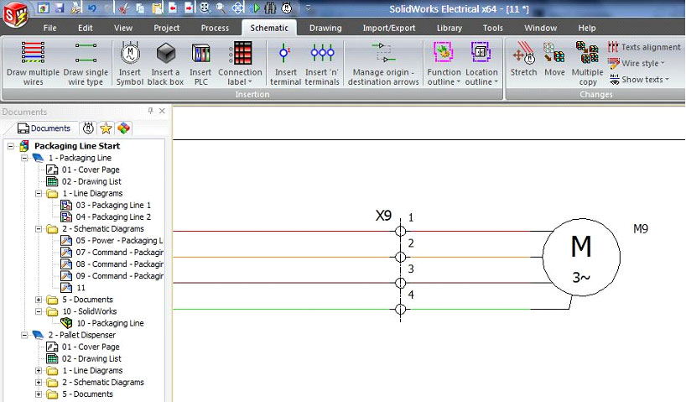This screenshot has width=686, height=402.
Task: Collapse the 1 - Line Diagrams folder under Packaging Line
Action: tap(39, 193)
